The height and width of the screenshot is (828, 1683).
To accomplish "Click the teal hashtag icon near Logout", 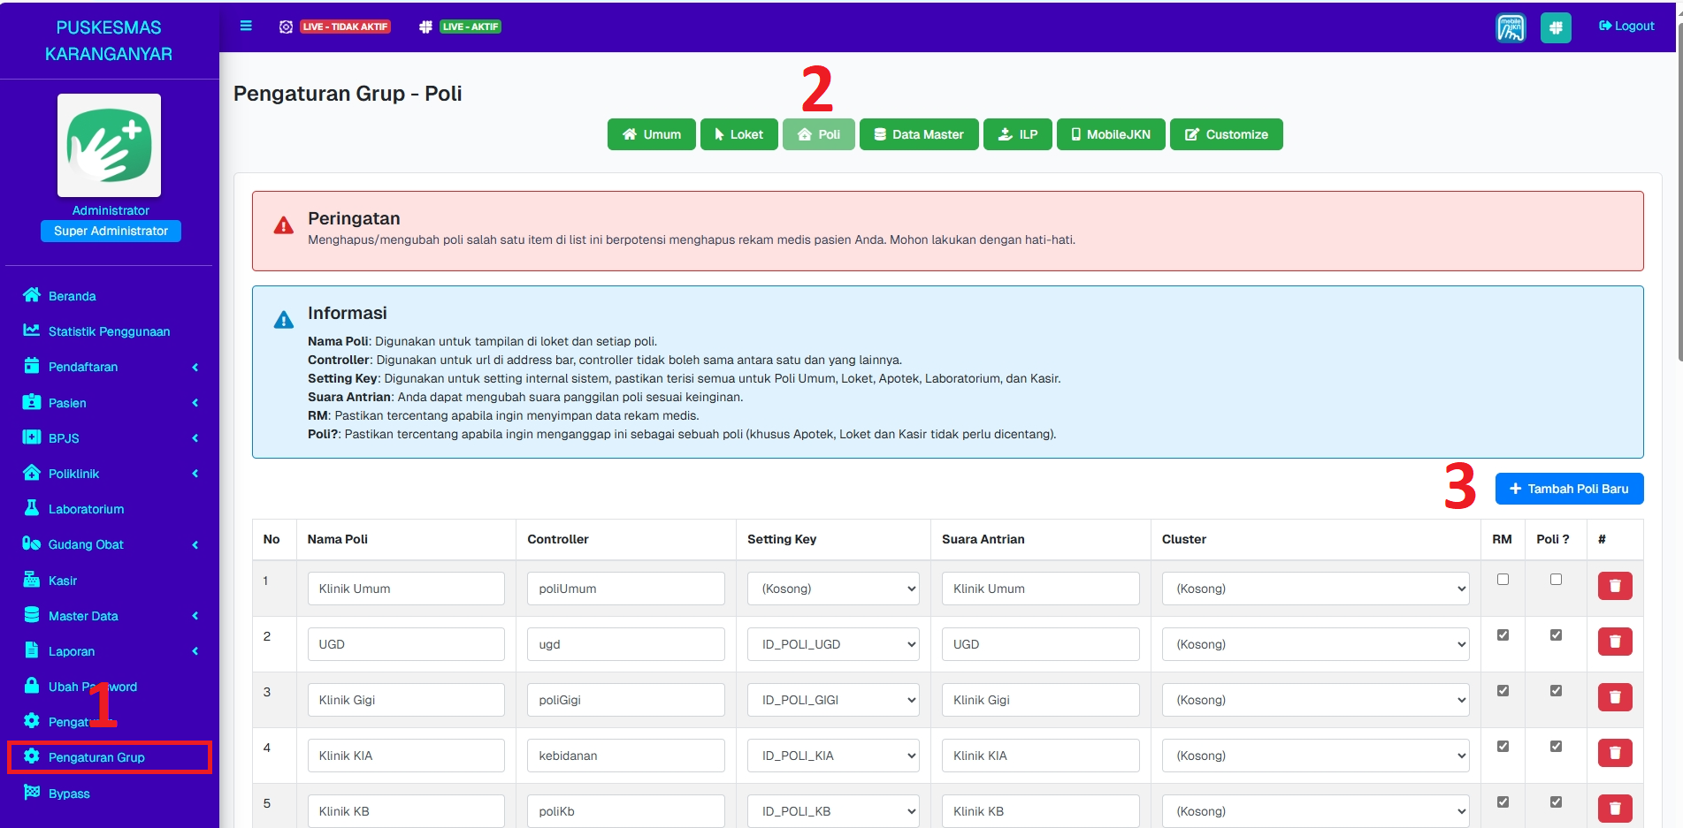I will pos(1555,27).
